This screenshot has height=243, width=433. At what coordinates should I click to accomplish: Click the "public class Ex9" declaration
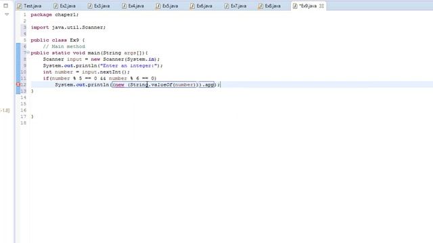click(x=58, y=40)
